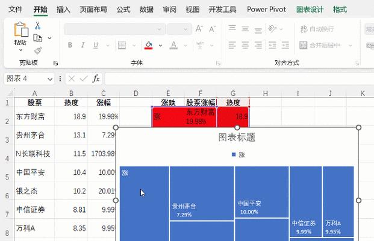Switch to the 开发工具 tab
Viewport: 374px width, 241px height.
(222, 10)
